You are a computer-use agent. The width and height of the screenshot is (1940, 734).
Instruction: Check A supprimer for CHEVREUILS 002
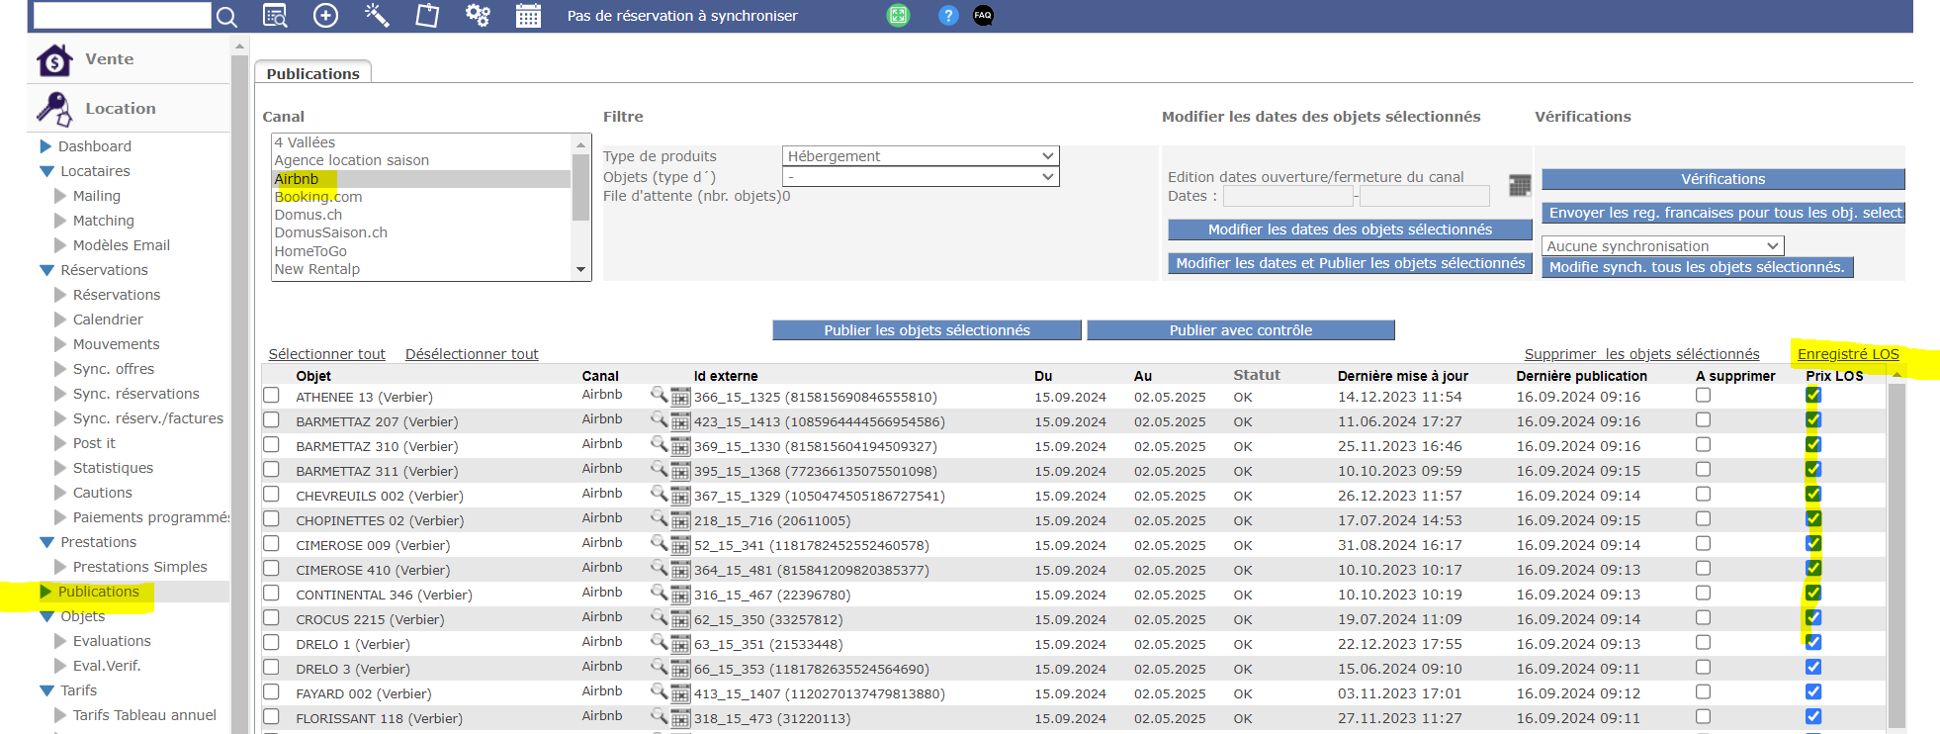1703,494
